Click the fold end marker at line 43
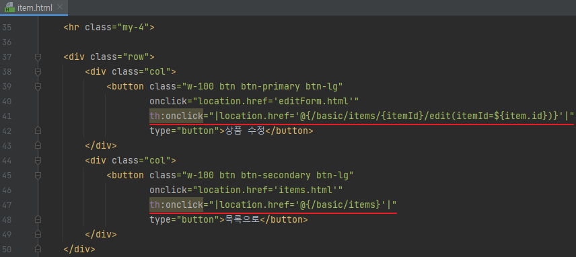Image resolution: width=576 pixels, height=257 pixels. point(38,146)
